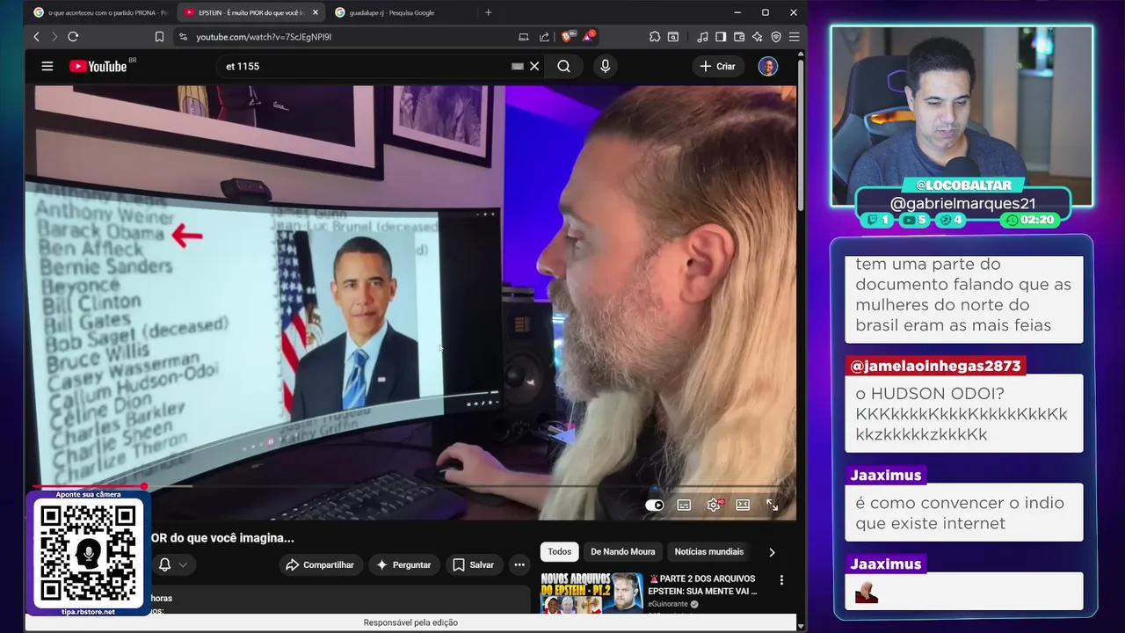This screenshot has width=1125, height=633.
Task: Click the browser address bar URL
Action: coord(264,37)
